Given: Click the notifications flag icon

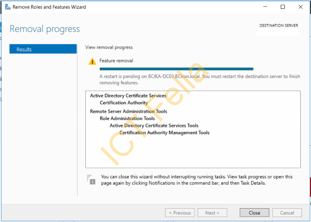Looking at the screenshot, I should pos(91,179).
